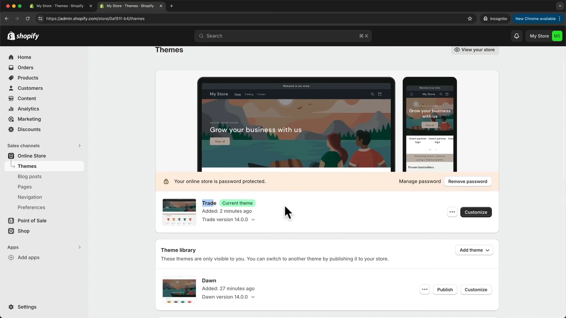Click the Shopify logo
This screenshot has width=566, height=318.
23,36
